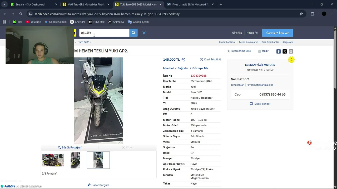
Task: Select the first side-view motorcycle thumbnail
Action: pyautogui.click(x=53, y=160)
